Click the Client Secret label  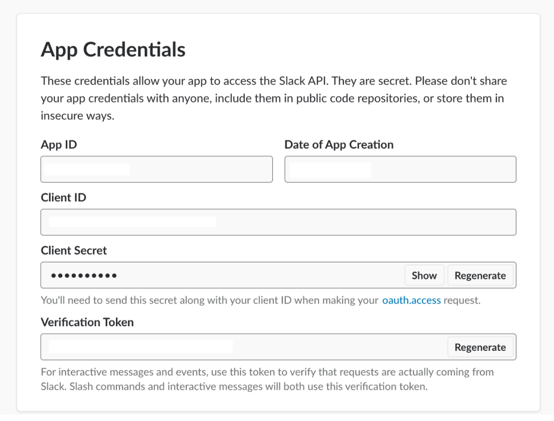[74, 250]
